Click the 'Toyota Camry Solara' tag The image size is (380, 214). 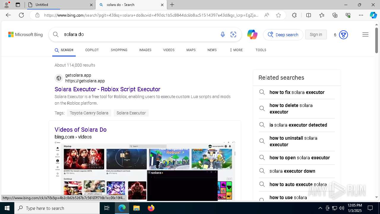tap(89, 113)
